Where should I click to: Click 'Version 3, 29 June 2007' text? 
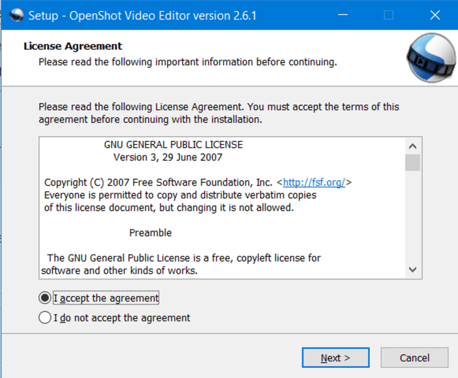point(168,157)
